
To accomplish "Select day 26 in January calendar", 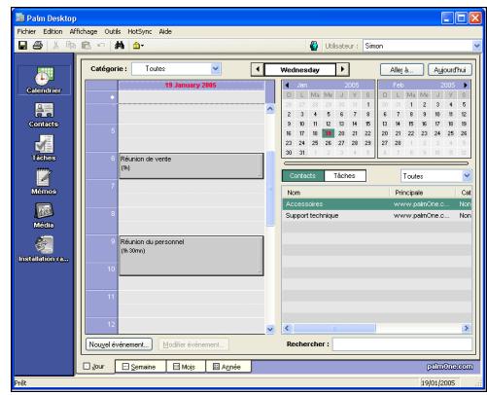I will click(329, 143).
